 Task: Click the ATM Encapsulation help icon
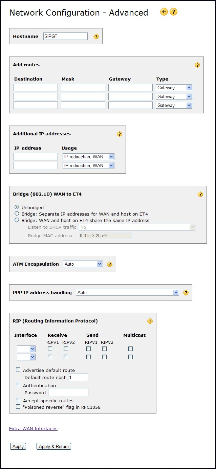tap(110, 264)
